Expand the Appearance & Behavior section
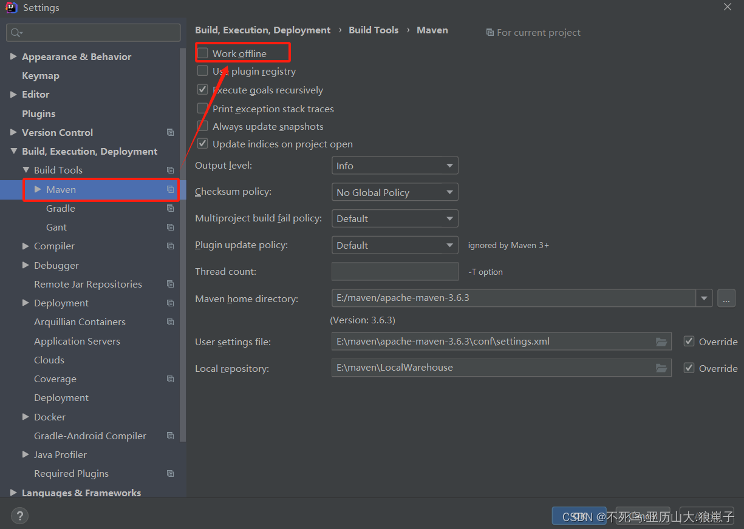Screen dimensions: 744x529 pos(13,56)
